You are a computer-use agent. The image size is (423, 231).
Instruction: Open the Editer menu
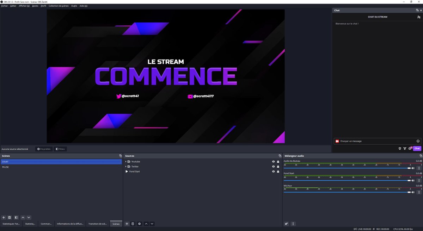tap(13, 6)
